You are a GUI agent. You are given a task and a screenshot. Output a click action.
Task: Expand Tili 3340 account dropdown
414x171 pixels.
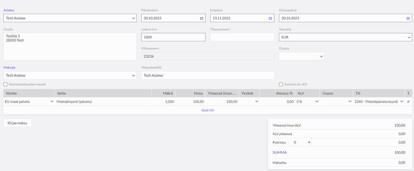pos(402,102)
